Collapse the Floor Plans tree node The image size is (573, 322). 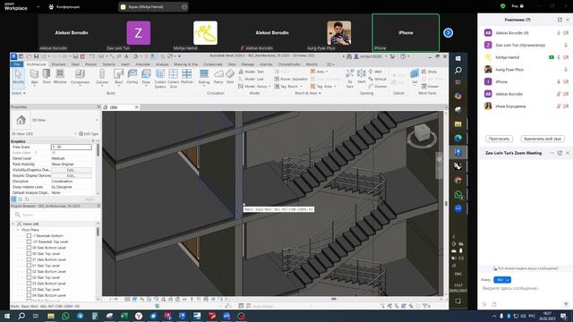point(18,230)
